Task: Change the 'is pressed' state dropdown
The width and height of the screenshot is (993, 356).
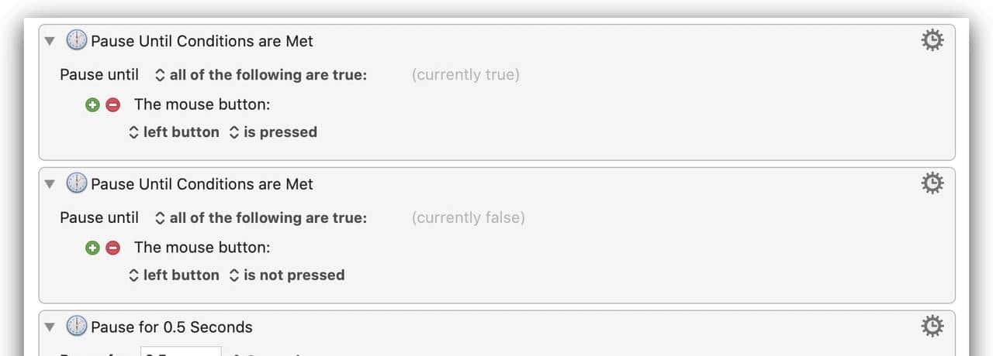Action: pos(273,132)
